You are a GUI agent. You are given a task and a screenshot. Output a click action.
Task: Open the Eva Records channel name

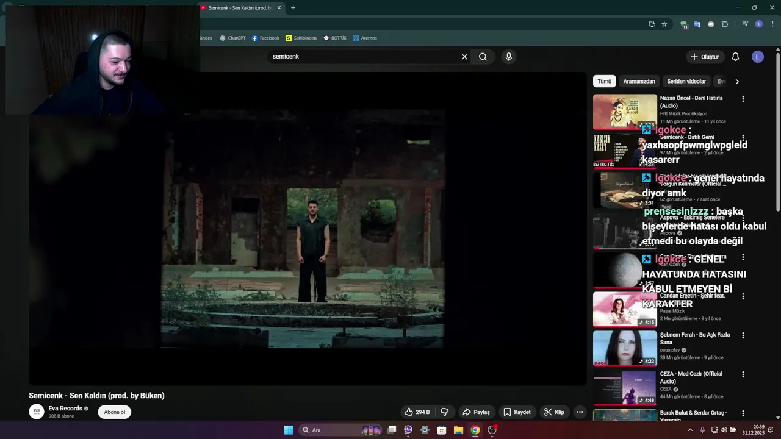point(65,409)
